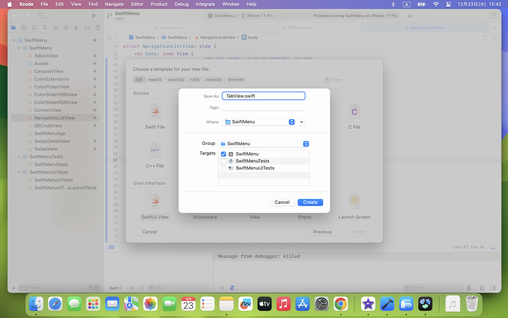Screen dimensions: 508x318
Task: Enable the SwiftMenuTests target checkbox
Action: coord(223,161)
